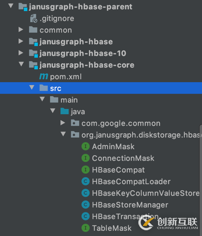This screenshot has height=236, width=202.
Task: Select the janusgraph-hbase-core label
Action: click(x=87, y=65)
